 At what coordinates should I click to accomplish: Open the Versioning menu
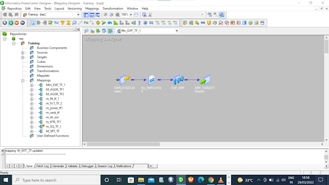[x=75, y=9]
